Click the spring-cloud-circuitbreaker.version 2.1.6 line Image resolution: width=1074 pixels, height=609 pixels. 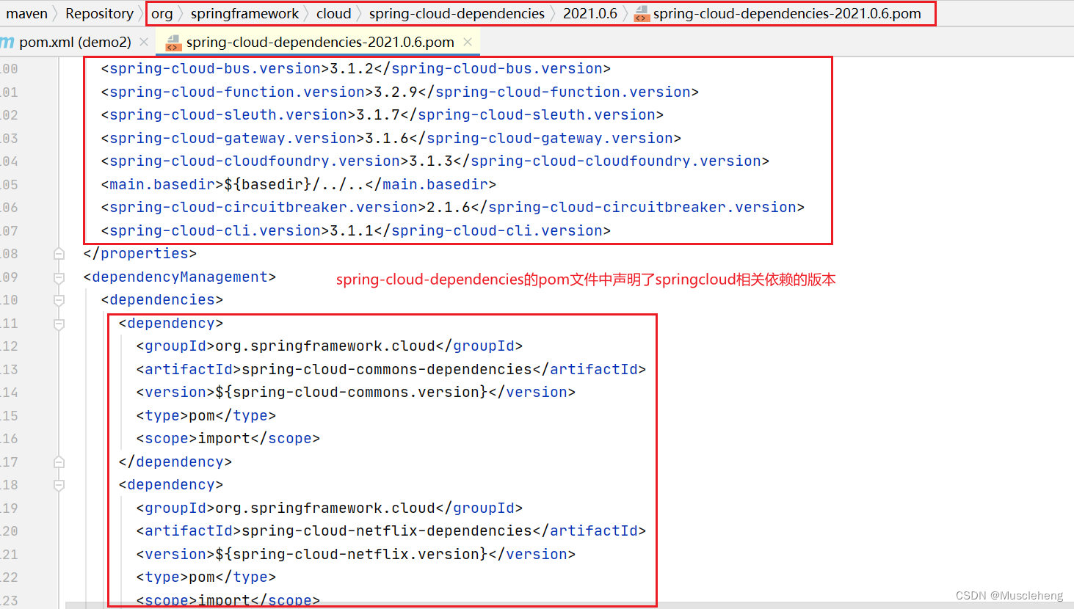(x=452, y=207)
